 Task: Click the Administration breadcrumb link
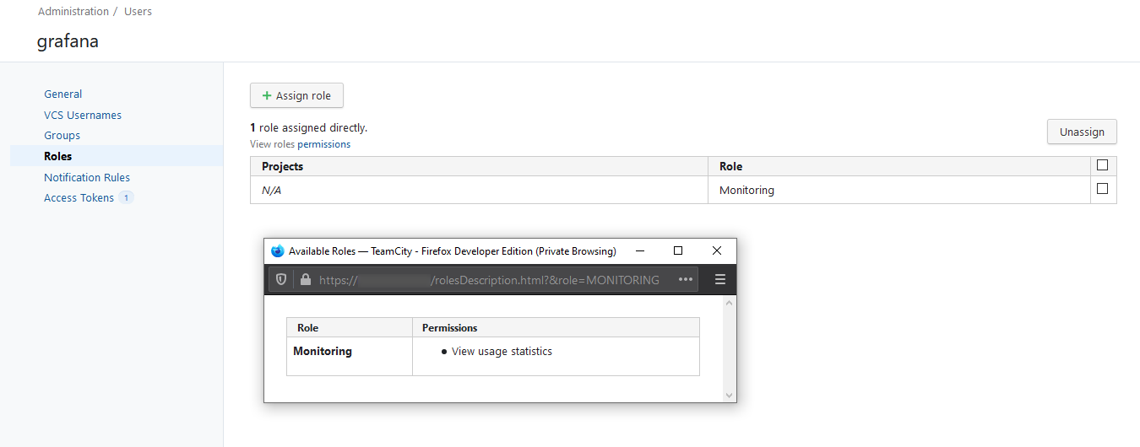point(73,12)
